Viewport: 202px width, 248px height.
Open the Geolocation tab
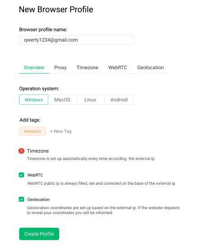(150, 68)
